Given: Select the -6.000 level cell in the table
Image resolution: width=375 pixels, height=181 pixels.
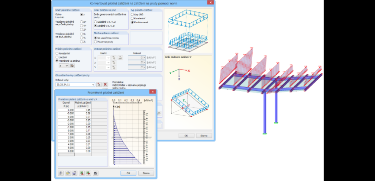Looking at the screenshot, I should click(x=66, y=110).
